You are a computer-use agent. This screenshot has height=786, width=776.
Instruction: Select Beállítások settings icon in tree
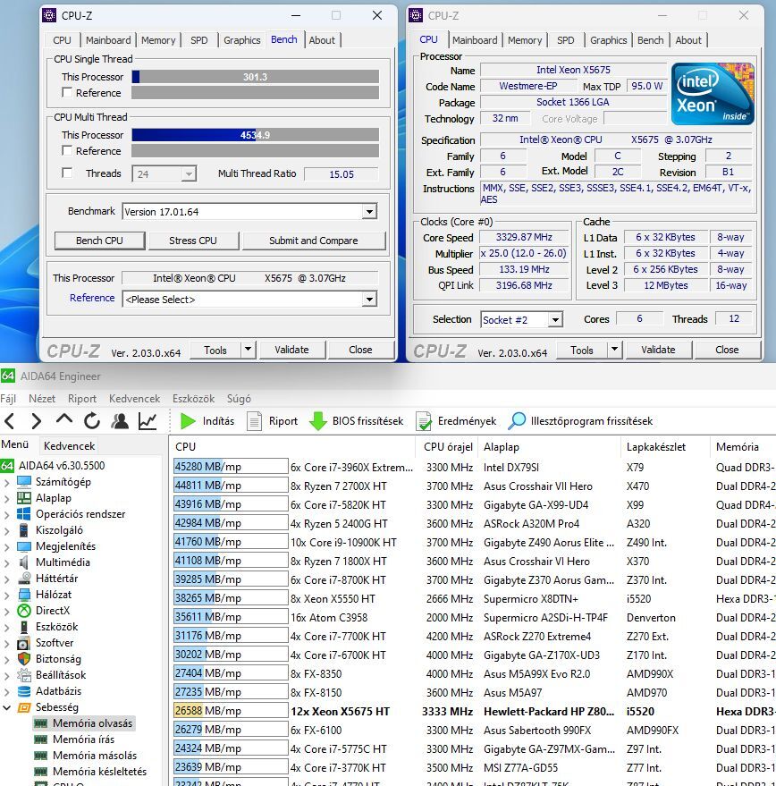24,675
